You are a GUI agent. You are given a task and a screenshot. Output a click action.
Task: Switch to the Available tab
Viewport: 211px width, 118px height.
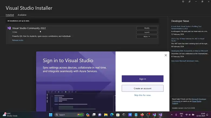pos(22,15)
